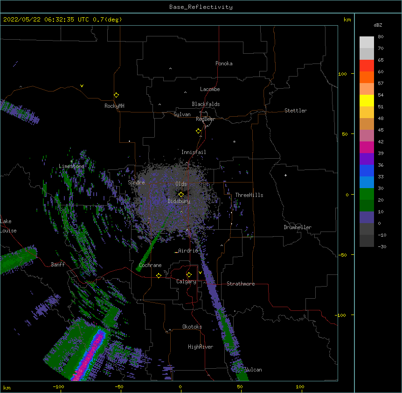Click the yellow diamond marker above Calgary label
The height and width of the screenshot is (393, 402).
[189, 275]
